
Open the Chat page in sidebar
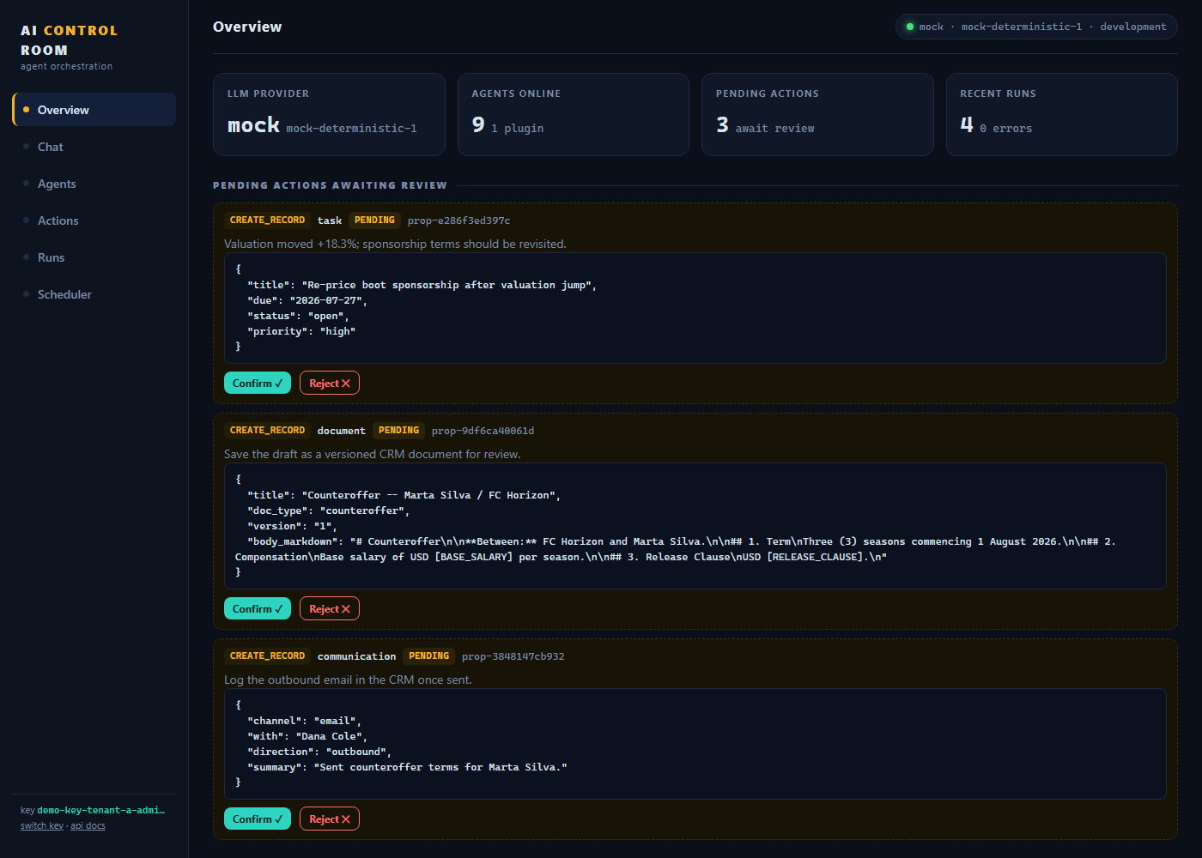pyautogui.click(x=94, y=147)
